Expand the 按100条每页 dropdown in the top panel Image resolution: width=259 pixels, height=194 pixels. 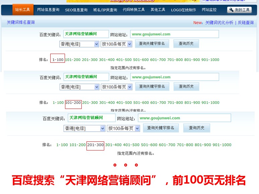pos(117,44)
